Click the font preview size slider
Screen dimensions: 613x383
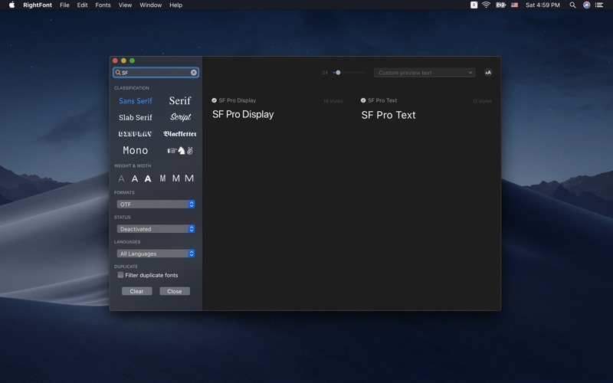click(338, 73)
